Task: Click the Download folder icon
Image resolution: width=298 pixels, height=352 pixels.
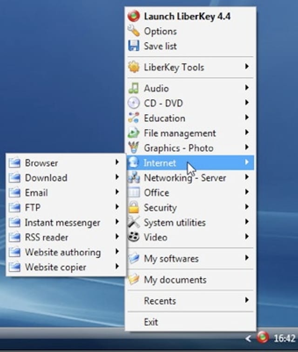Action: [x=14, y=178]
